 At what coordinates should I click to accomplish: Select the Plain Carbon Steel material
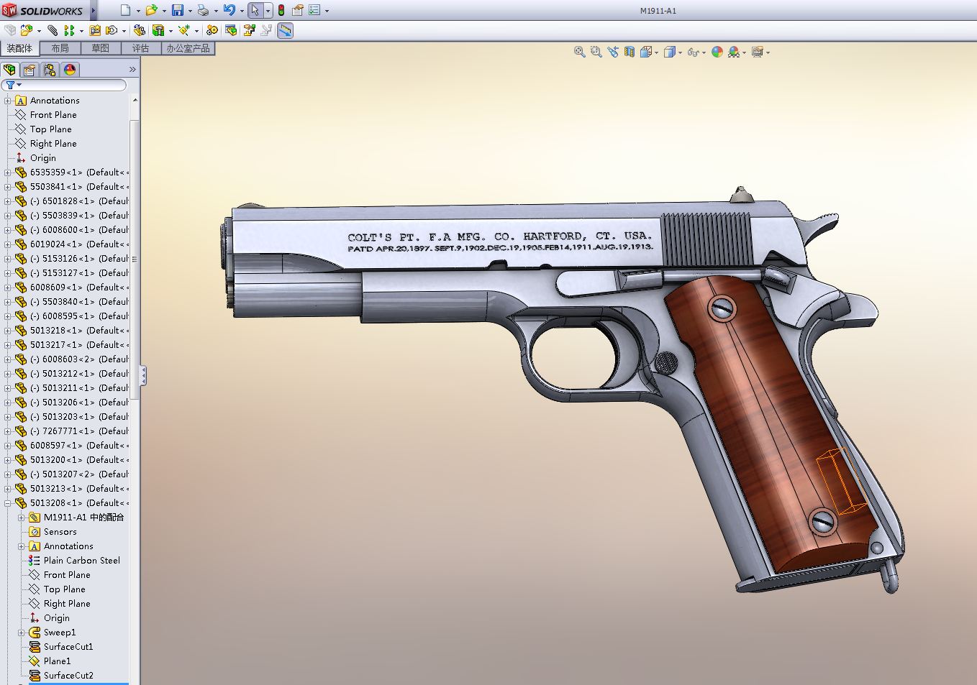click(81, 561)
